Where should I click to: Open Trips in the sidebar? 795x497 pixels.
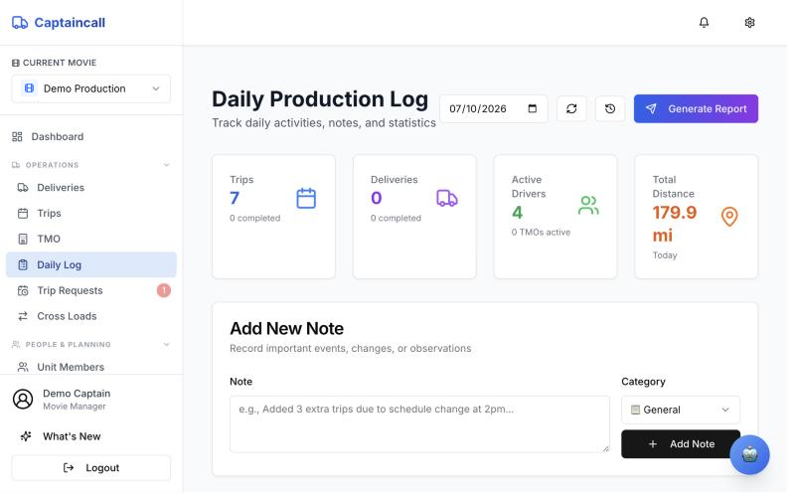tap(91, 213)
